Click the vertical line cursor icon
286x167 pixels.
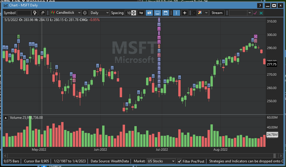pyautogui.click(x=177, y=13)
